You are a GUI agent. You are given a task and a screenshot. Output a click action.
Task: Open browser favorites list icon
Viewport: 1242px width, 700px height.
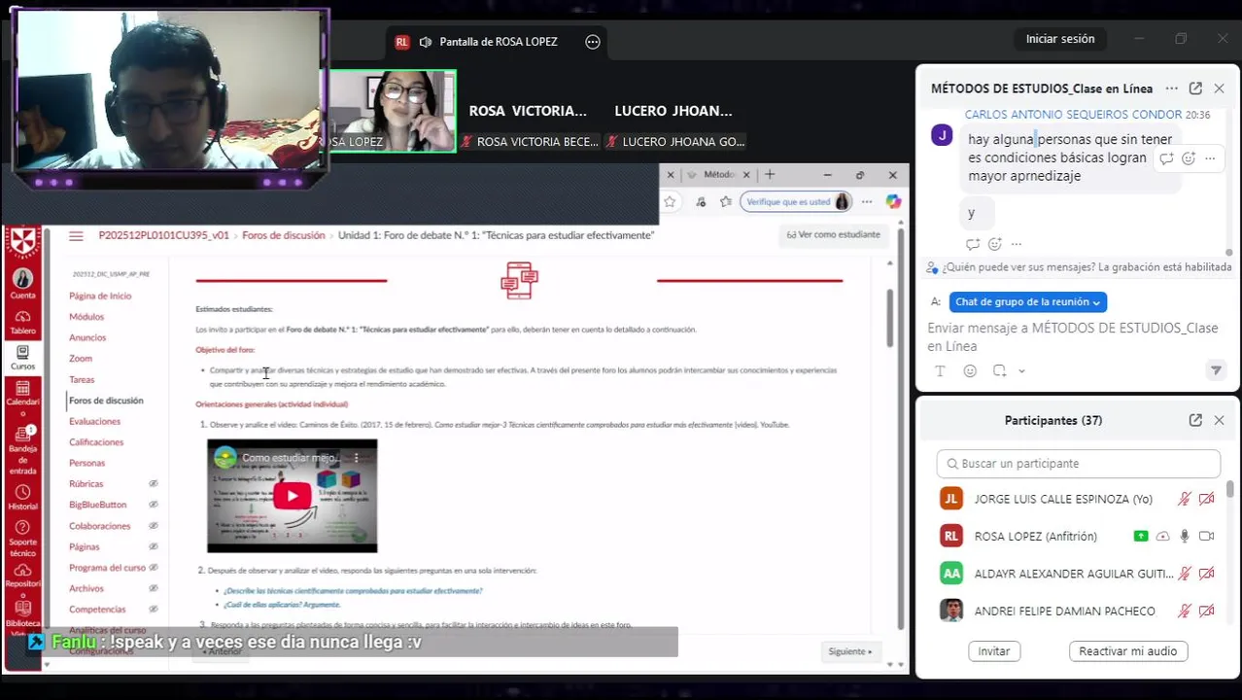pos(726,201)
